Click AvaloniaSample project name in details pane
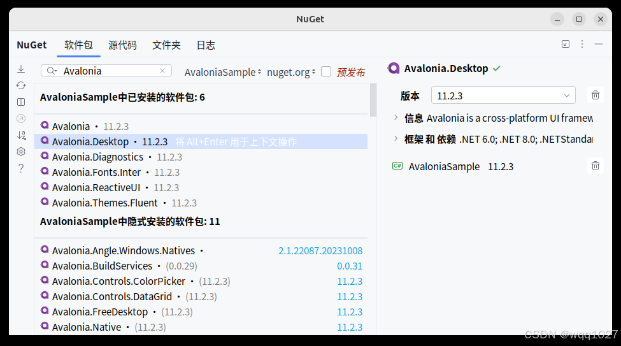This screenshot has width=621, height=346. (444, 167)
